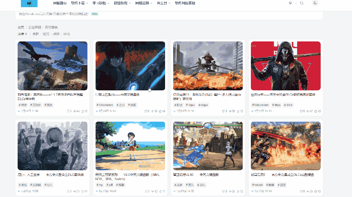Click the #mdash tag
The height and width of the screenshot is (197, 352).
(257, 185)
